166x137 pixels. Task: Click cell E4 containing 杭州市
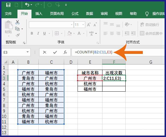tap(90, 84)
